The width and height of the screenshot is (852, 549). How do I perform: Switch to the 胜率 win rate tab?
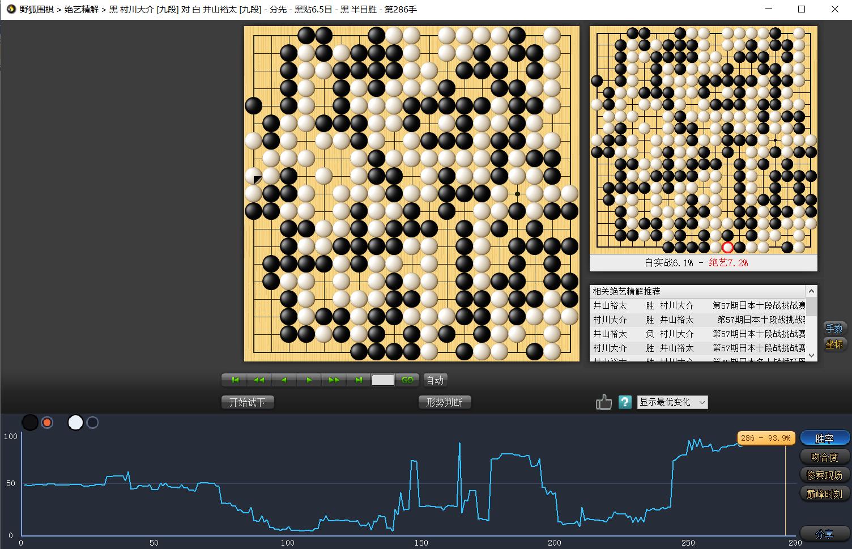tap(824, 439)
